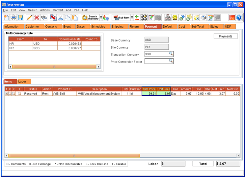Save the reservation with floppy icon
245x178 pixels.
coord(20,18)
